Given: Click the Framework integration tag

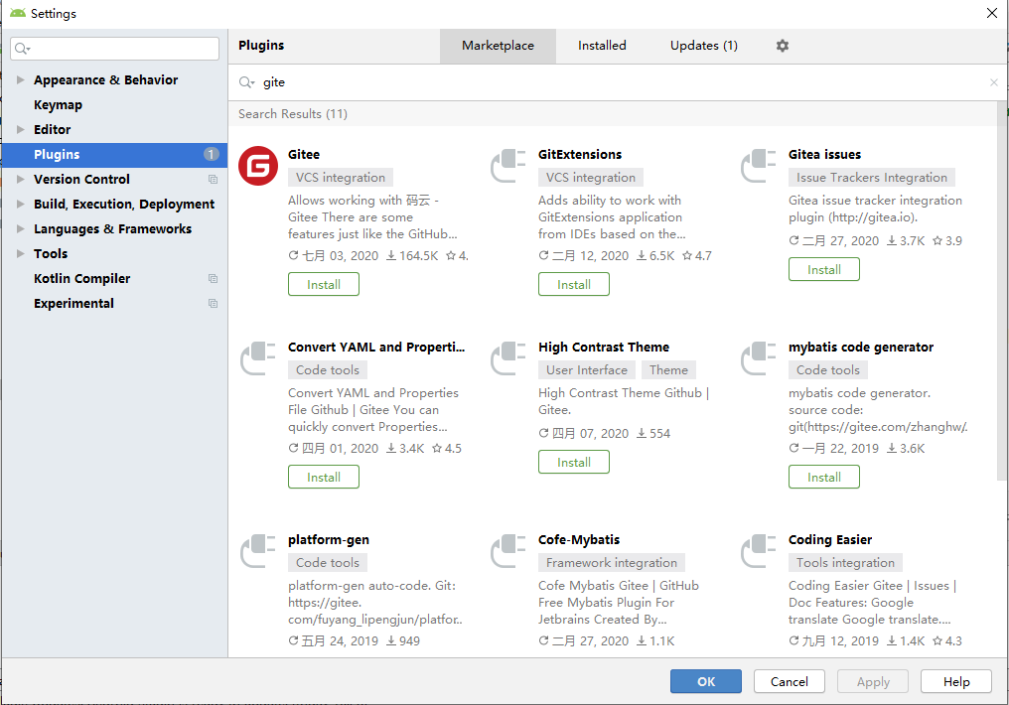Looking at the screenshot, I should point(612,563).
